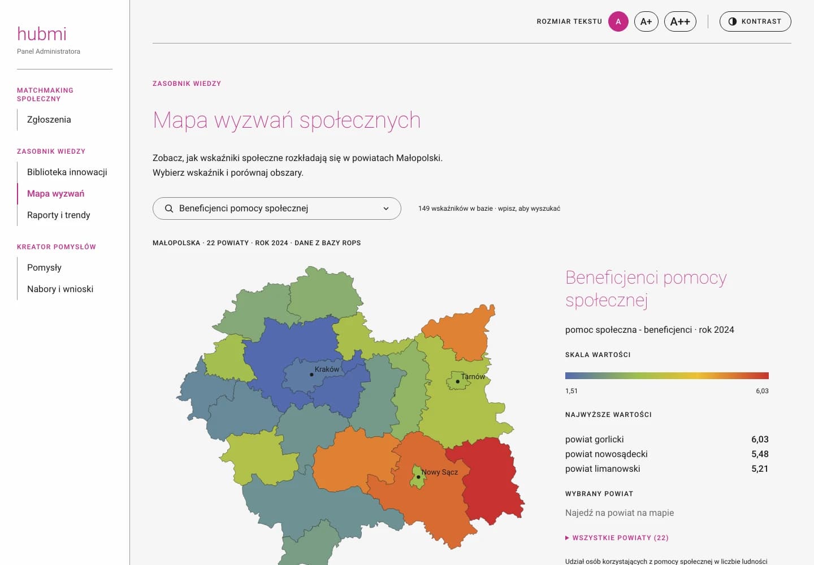Click the value scale gradient bar
814x565 pixels.
click(x=667, y=376)
